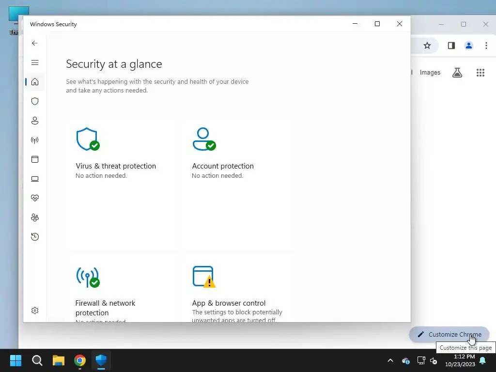The width and height of the screenshot is (496, 372).
Task: Open Firewall & network antenna icon in sidebar
Action: point(35,140)
